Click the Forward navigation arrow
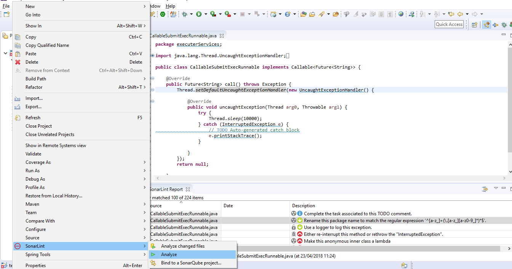512x269 pixels. [x=475, y=14]
